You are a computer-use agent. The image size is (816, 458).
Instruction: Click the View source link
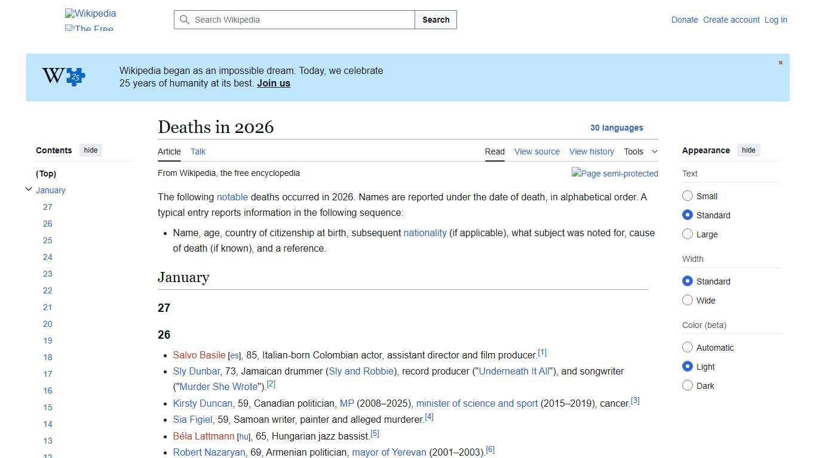click(x=536, y=151)
